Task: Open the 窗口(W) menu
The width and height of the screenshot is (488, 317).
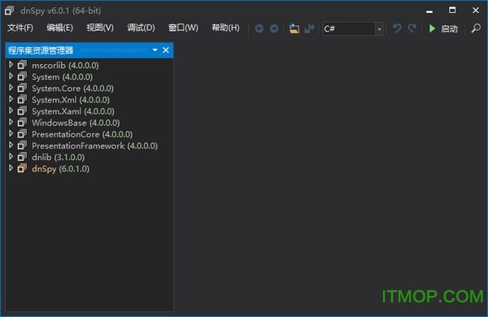Action: 183,28
